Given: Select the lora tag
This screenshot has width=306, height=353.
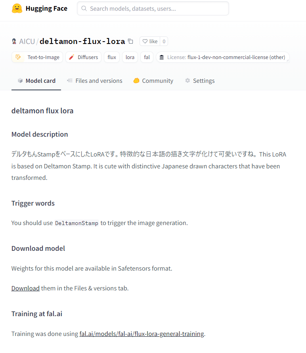Looking at the screenshot, I should (130, 57).
